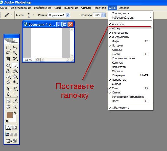
Task: Select the Line tool
Action: coord(15,94)
